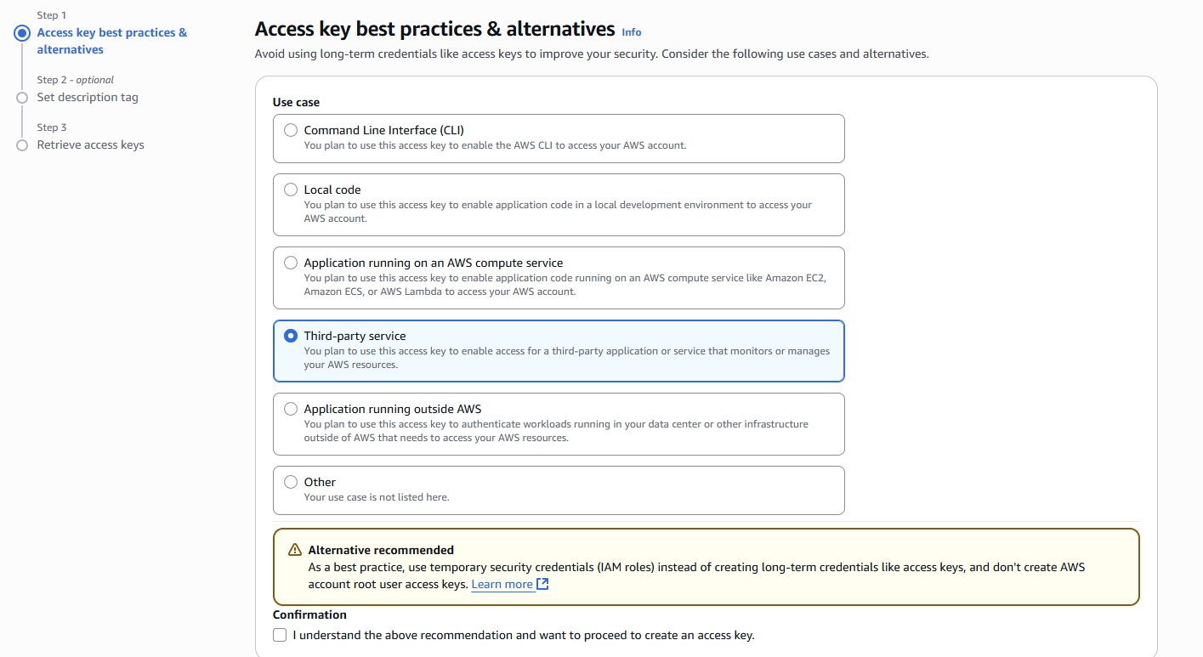Select Third-party service radio button
The image size is (1203, 657).
(x=291, y=336)
